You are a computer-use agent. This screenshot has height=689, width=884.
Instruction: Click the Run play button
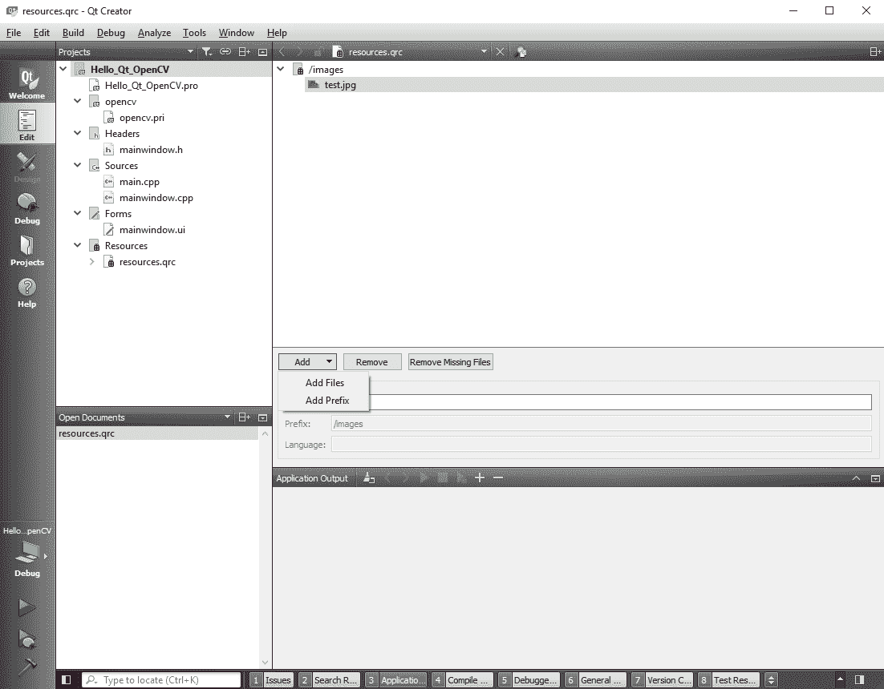(27, 608)
